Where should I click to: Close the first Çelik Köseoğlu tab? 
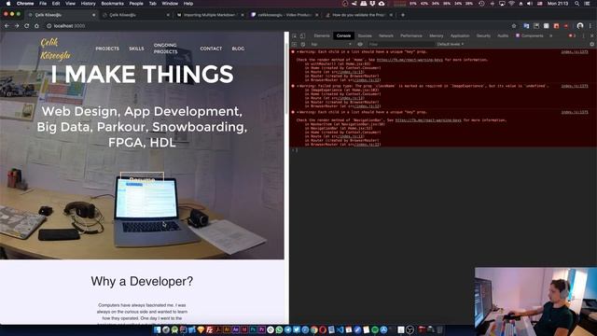tap(93, 15)
